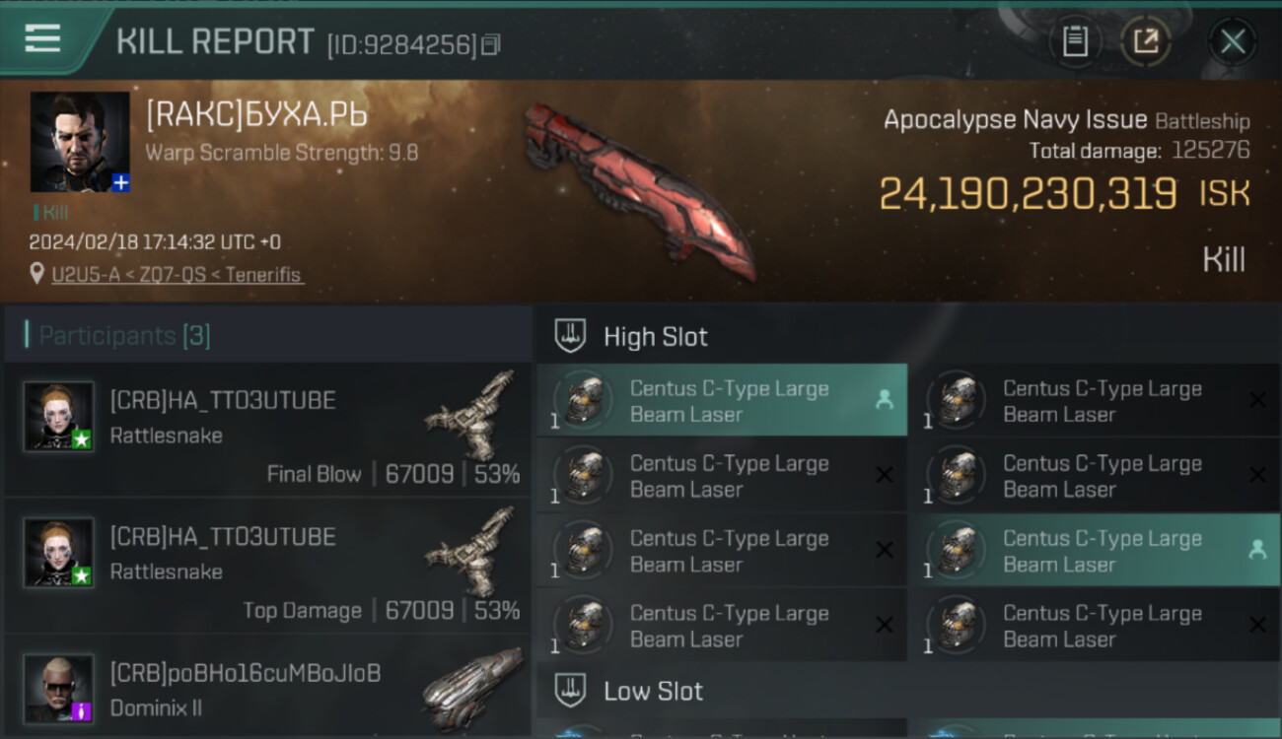The height and width of the screenshot is (739, 1282).
Task: Open the hamburger menu icon
Action: pos(42,38)
